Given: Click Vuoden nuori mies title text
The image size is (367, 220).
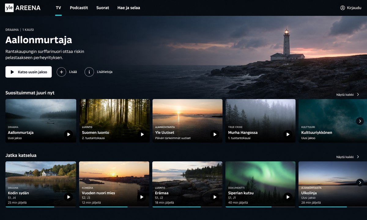Looking at the screenshot, I should pyautogui.click(x=98, y=193).
